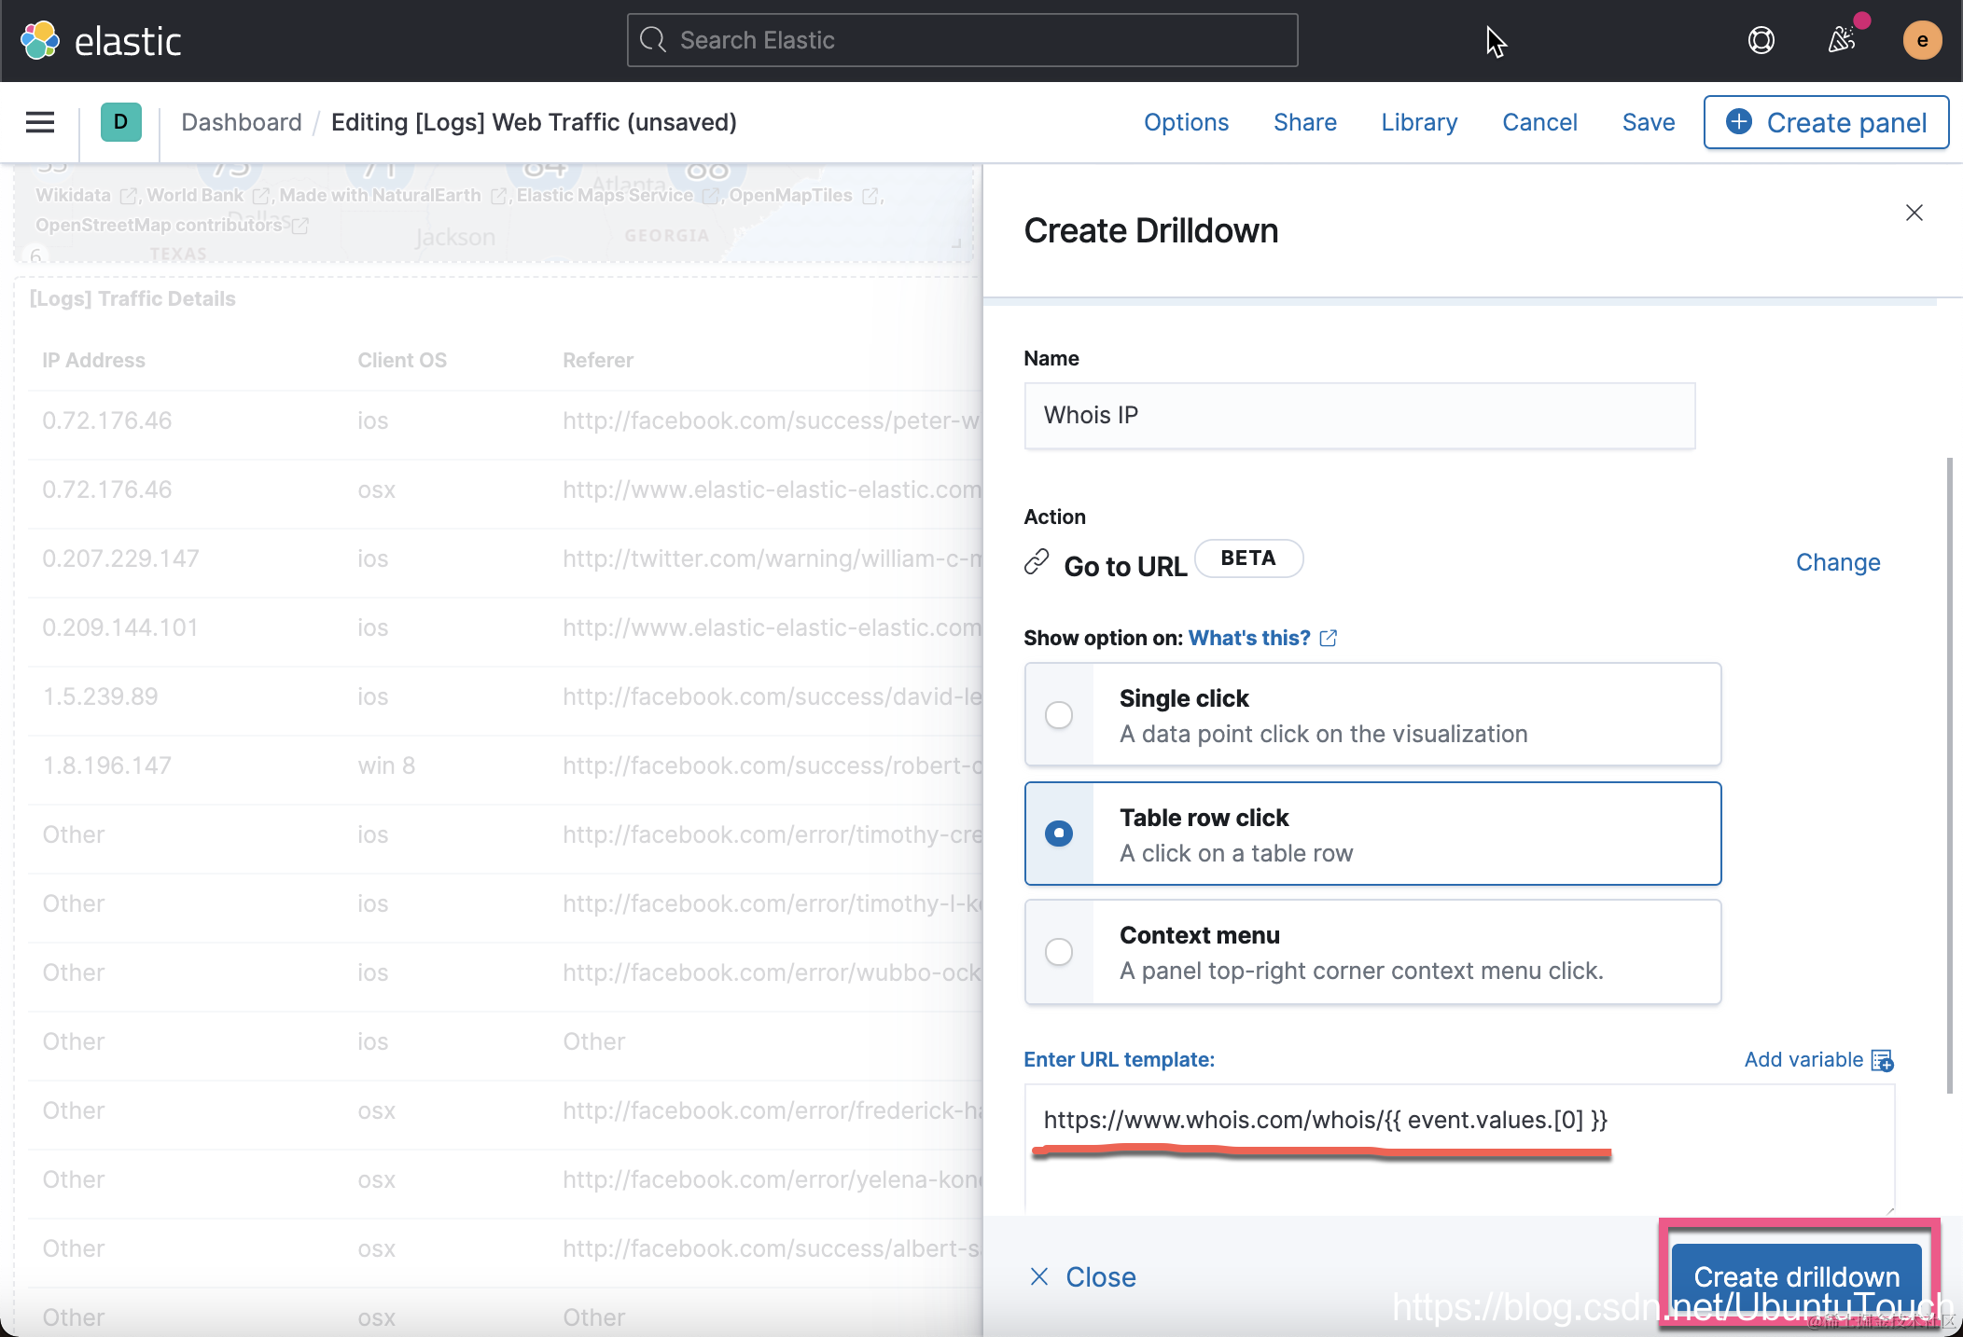
Task: Open the user avatar menu
Action: point(1922,40)
